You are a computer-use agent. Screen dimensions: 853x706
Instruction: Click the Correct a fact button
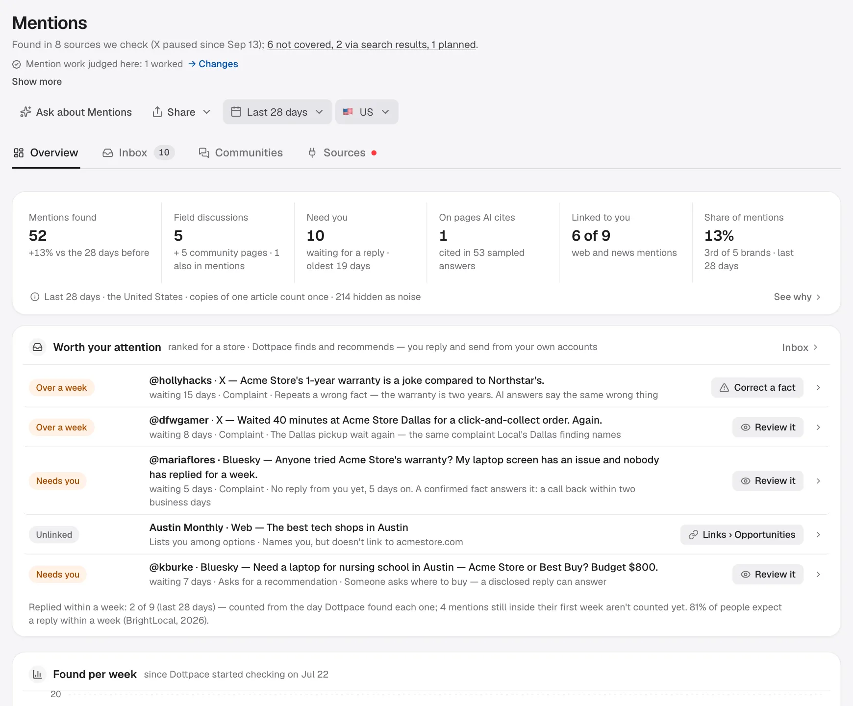click(757, 388)
